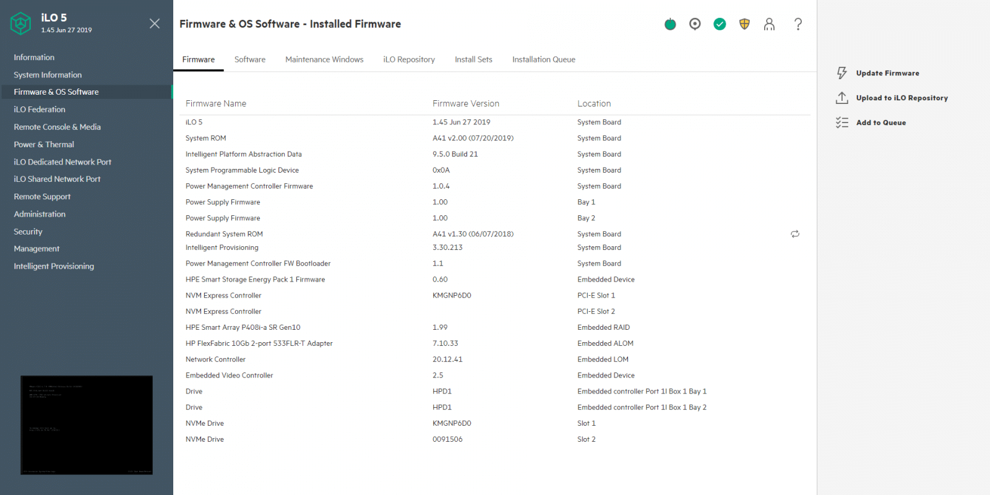
Task: Open iLO Dedicated Network Port
Action: click(x=62, y=162)
